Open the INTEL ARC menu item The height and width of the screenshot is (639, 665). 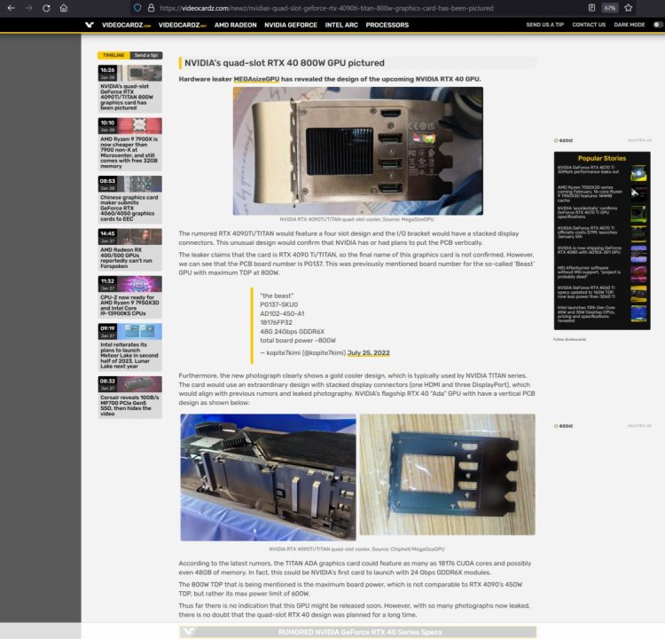pyautogui.click(x=341, y=25)
